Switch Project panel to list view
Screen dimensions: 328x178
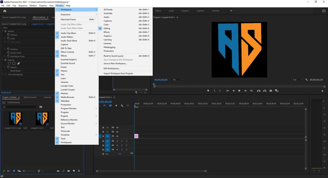(9, 171)
